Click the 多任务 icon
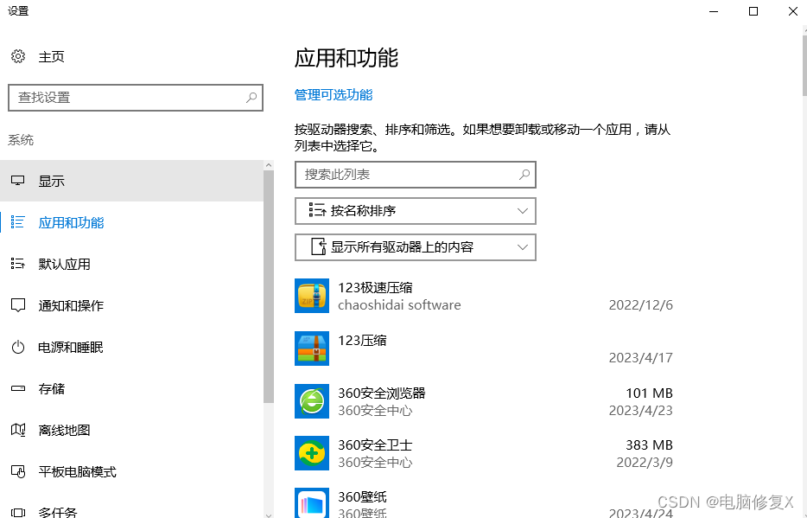Viewport: 807px width, 518px height. [18, 512]
